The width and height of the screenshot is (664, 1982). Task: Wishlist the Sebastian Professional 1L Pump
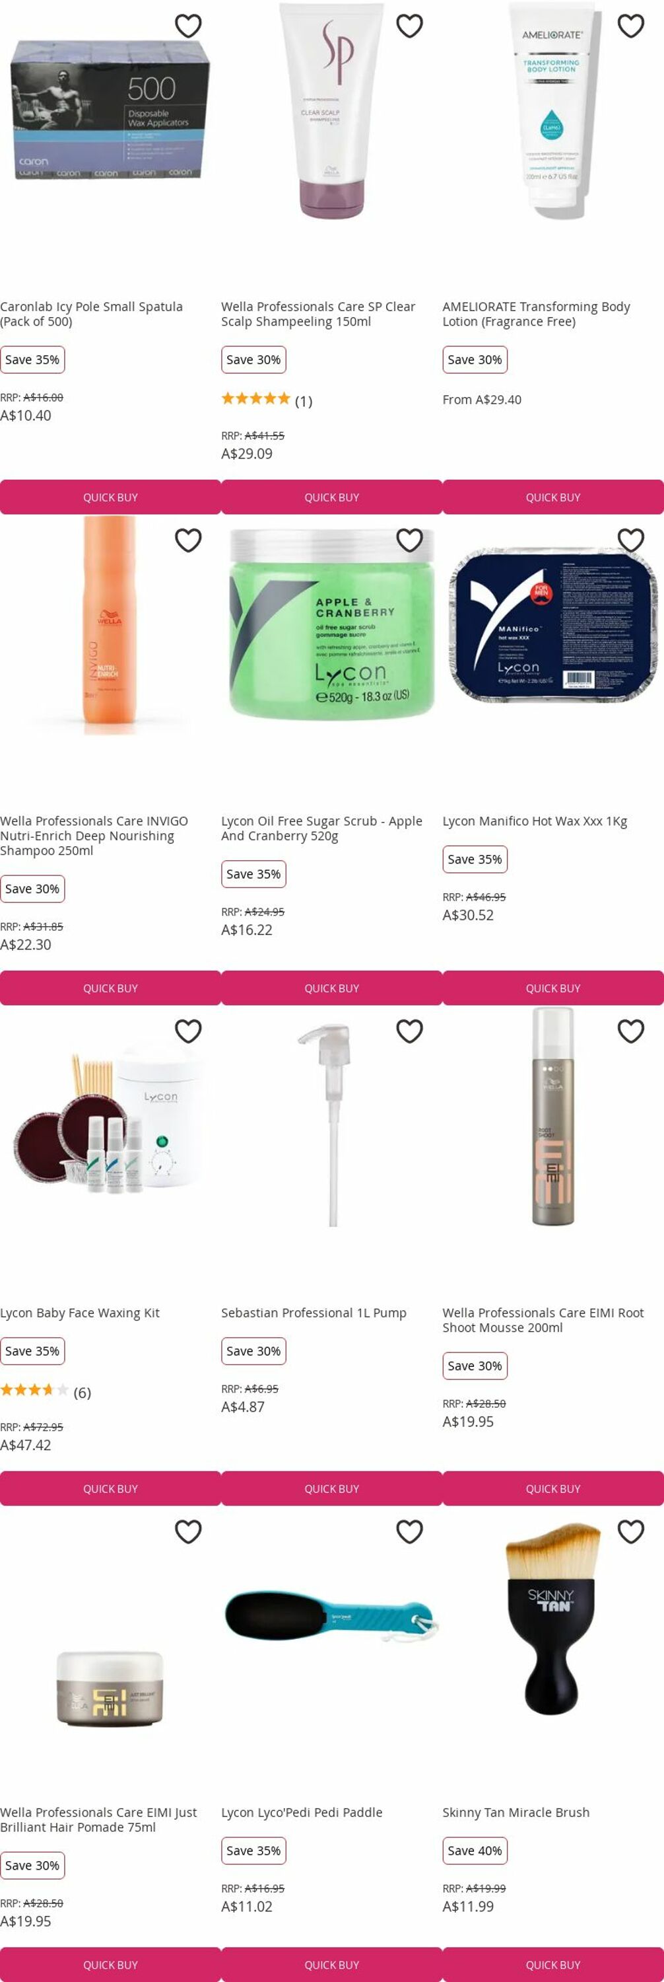(x=410, y=1031)
